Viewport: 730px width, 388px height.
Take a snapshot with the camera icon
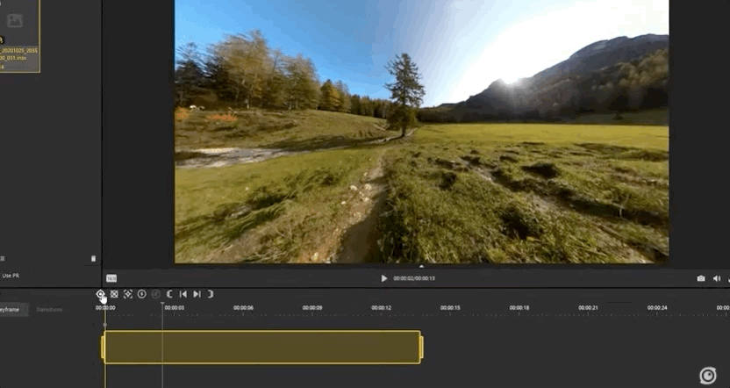tap(700, 278)
